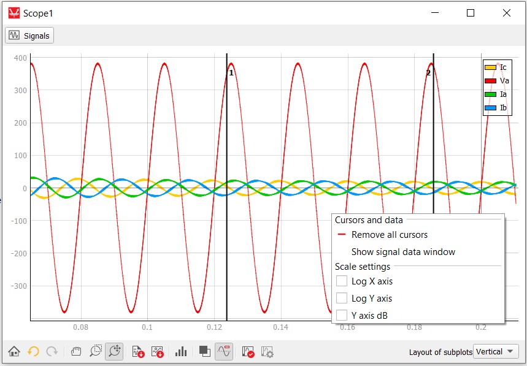Toggle the cursors waveform button

224,352
